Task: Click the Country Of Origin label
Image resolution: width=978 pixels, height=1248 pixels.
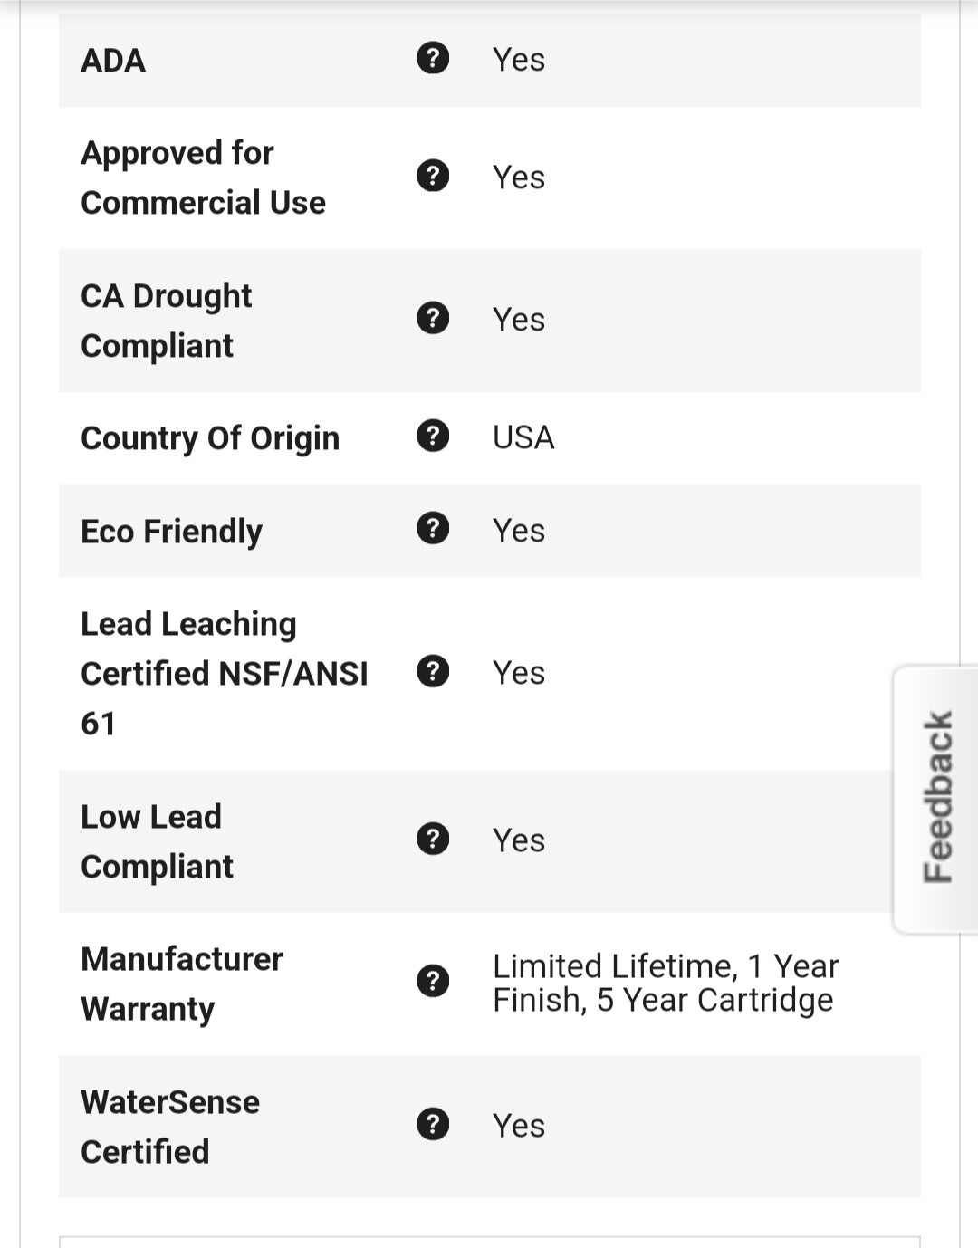Action: click(x=210, y=438)
